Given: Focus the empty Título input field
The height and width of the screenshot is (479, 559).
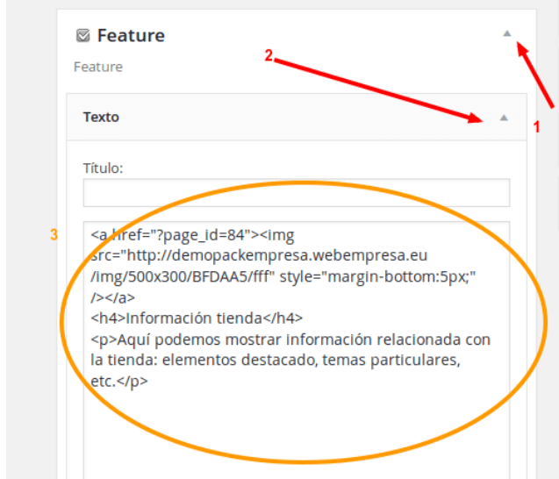Looking at the screenshot, I should (297, 193).
